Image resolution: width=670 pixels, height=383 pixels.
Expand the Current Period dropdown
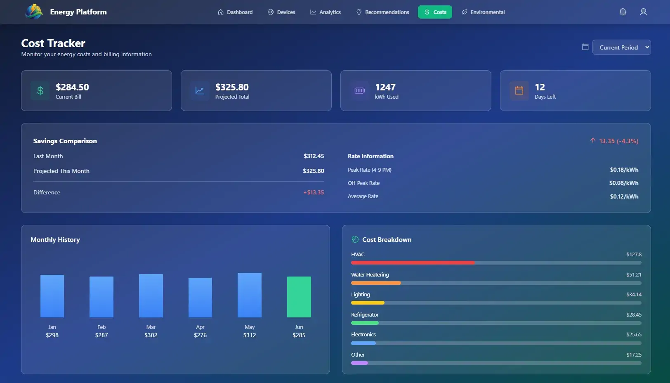click(621, 47)
